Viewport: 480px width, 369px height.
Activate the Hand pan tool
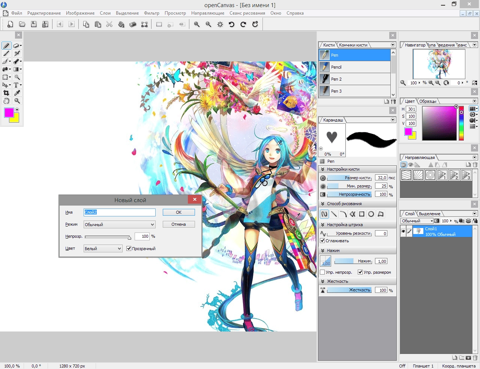click(x=6, y=101)
